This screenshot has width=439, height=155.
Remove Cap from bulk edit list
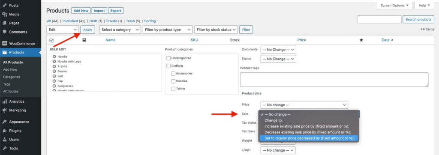point(54,81)
